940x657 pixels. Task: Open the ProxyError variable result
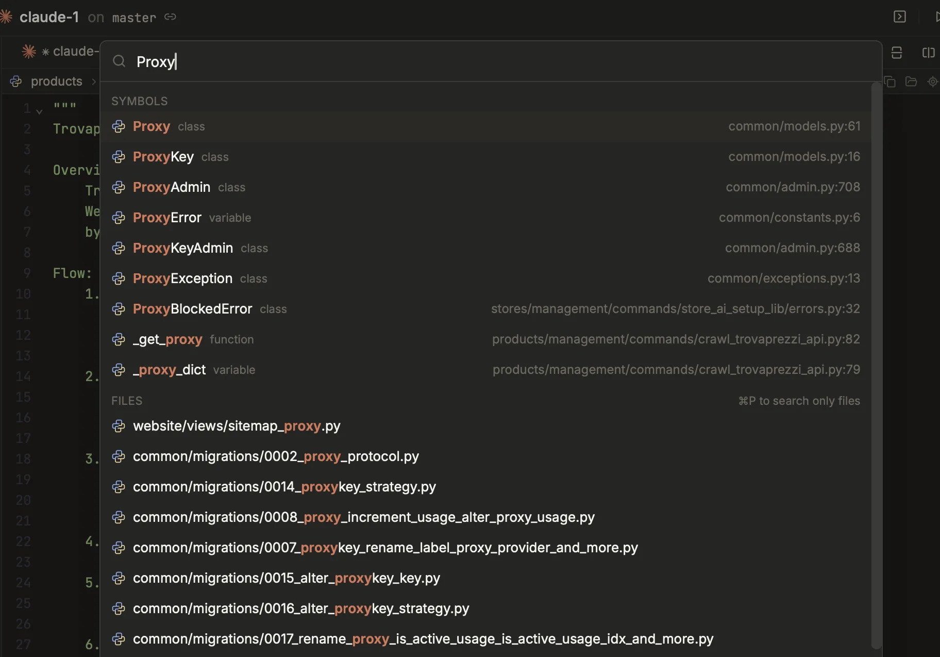pyautogui.click(x=486, y=218)
